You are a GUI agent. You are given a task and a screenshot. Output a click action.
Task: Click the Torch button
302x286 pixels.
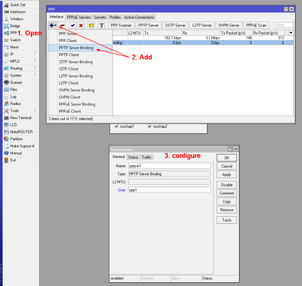(x=227, y=220)
